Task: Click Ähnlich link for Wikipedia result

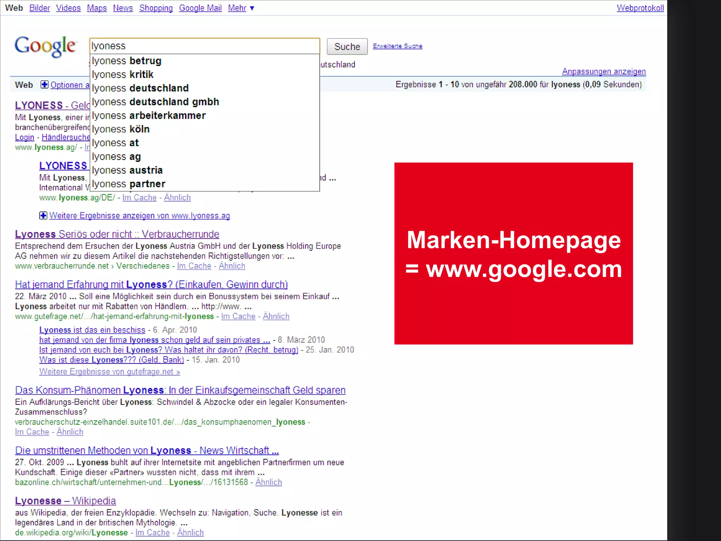Action: point(190,533)
